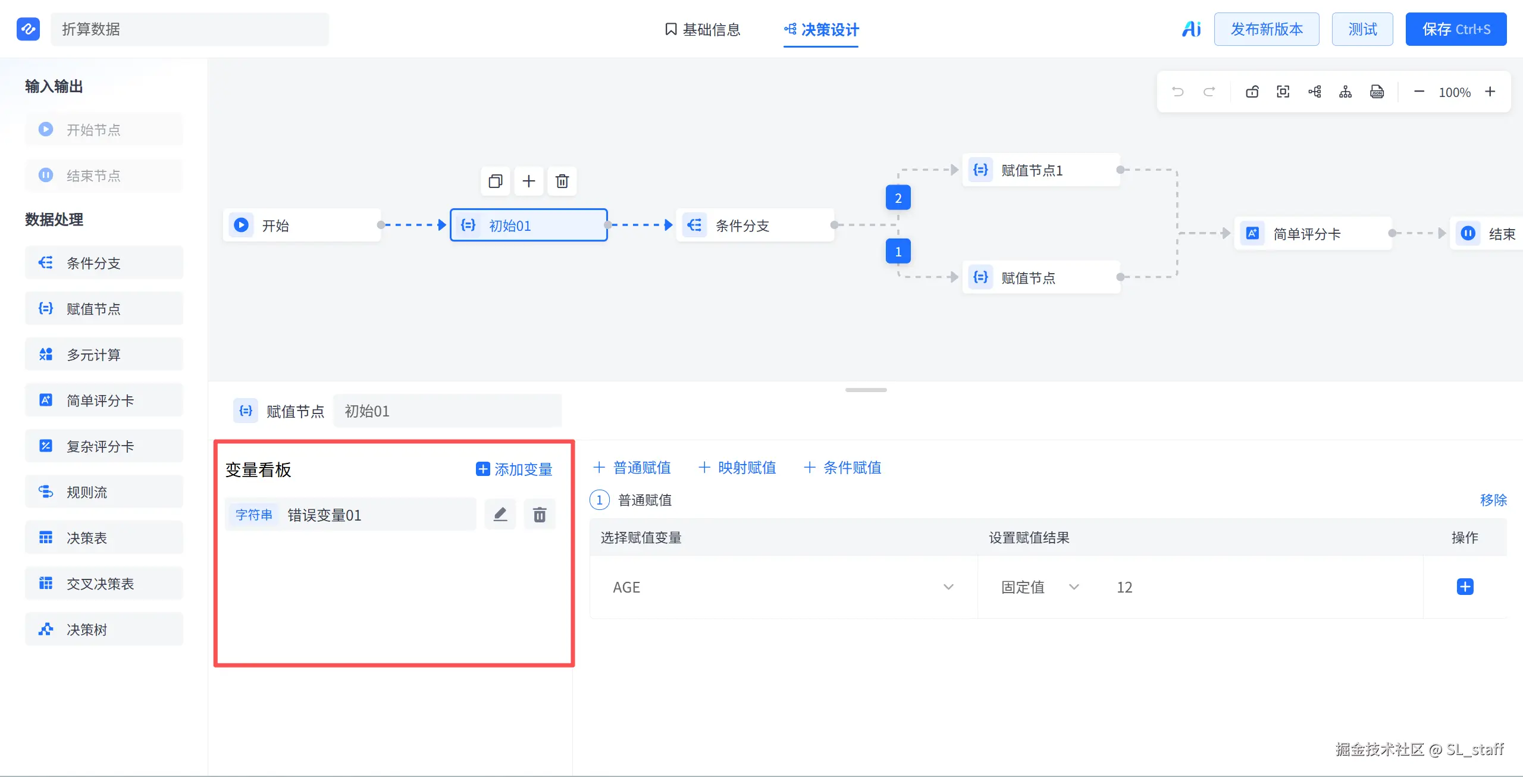Select 决策表 in sidebar palette
The height and width of the screenshot is (777, 1523).
[104, 538]
